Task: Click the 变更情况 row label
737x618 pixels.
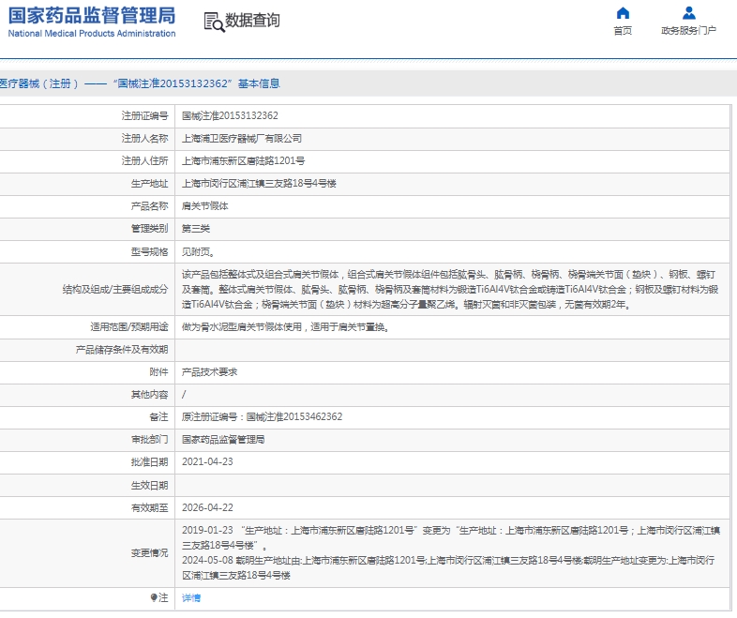Action: tap(149, 552)
